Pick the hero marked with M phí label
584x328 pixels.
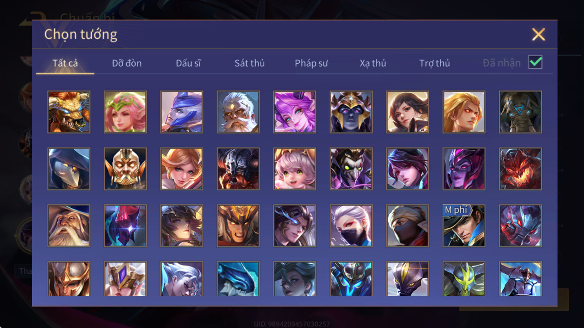tap(464, 226)
